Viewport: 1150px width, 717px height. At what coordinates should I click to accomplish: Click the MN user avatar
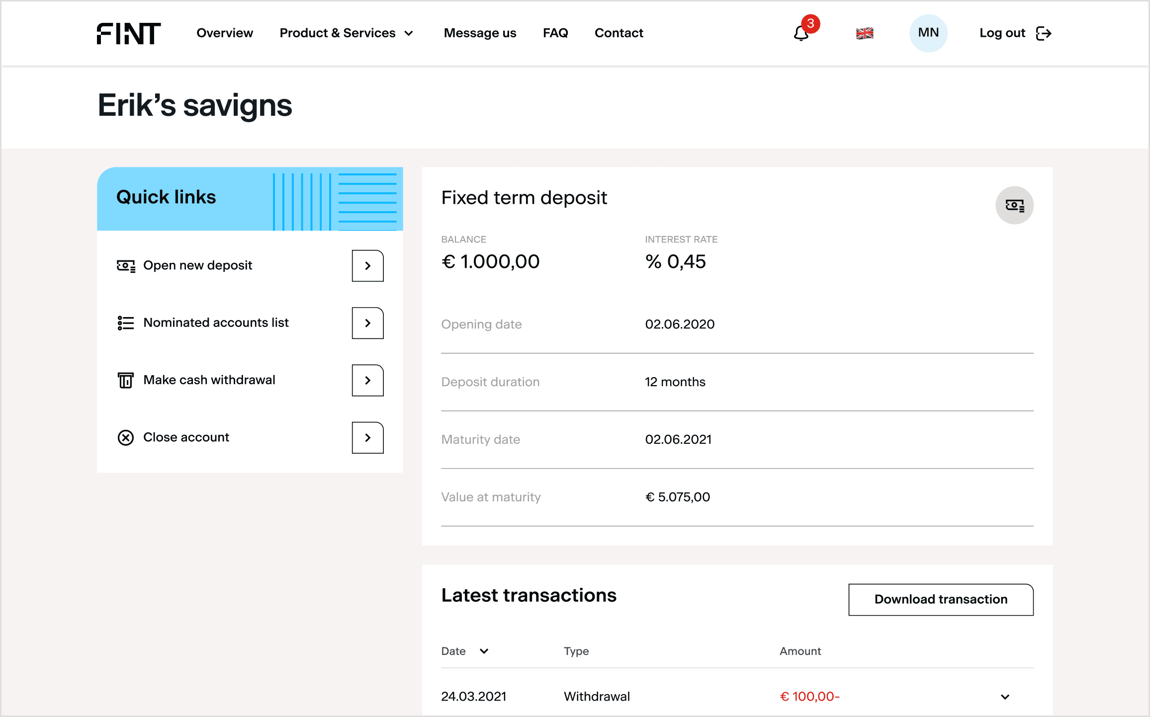coord(928,33)
